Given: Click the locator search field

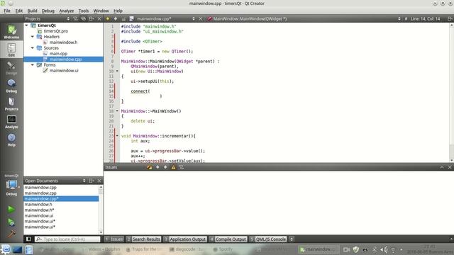Looking at the screenshot, I should coord(67,239).
